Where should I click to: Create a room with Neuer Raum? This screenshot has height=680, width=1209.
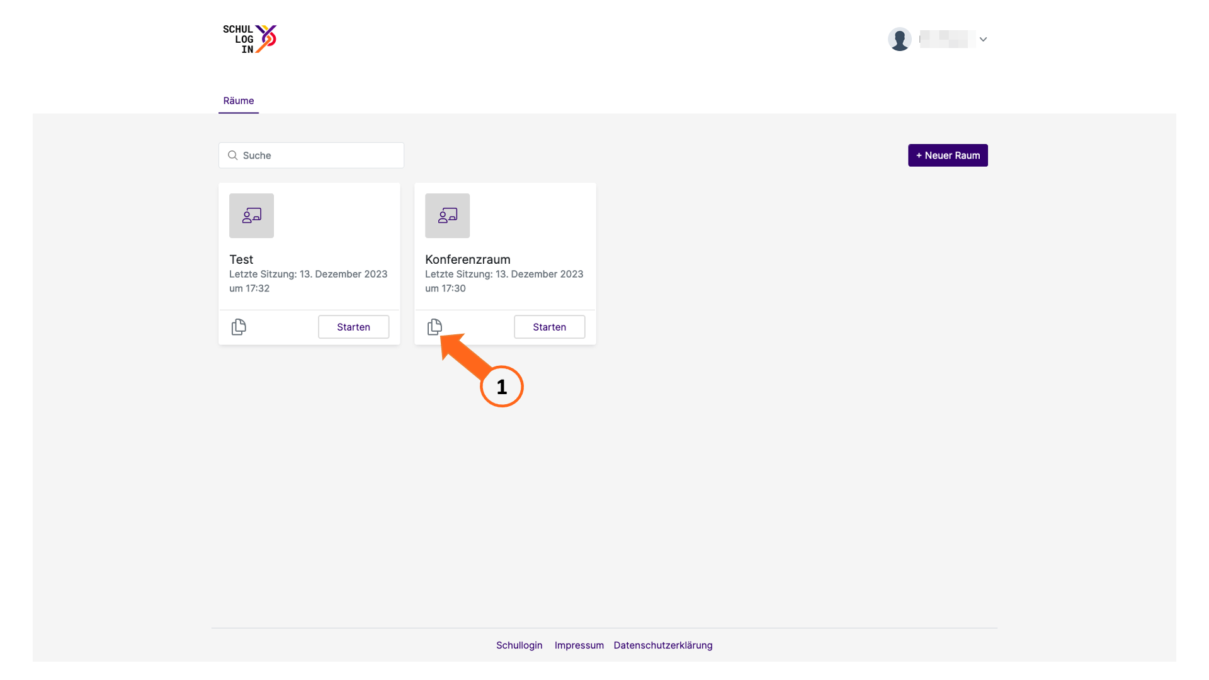tap(948, 156)
